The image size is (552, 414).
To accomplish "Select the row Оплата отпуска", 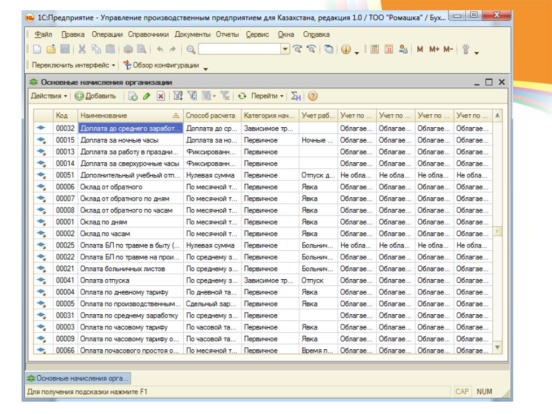I will pos(263,280).
